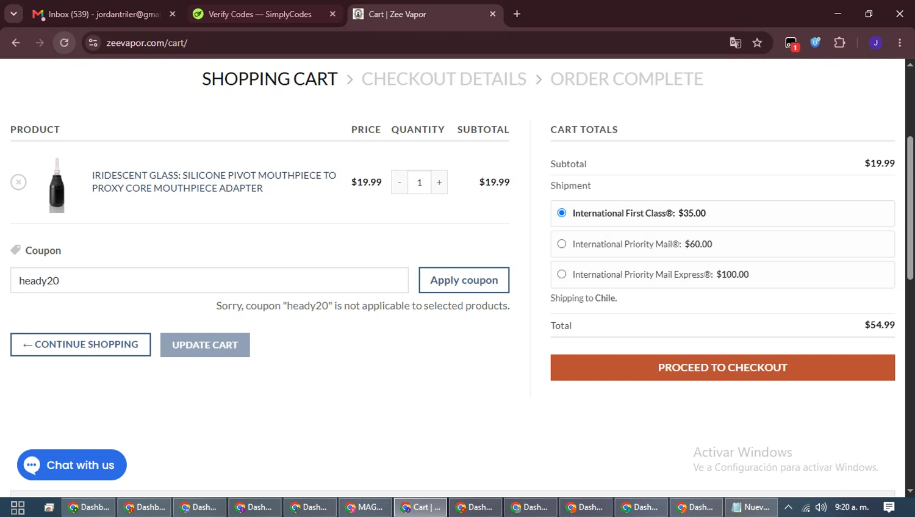
Task: Translate this page icon
Action: click(736, 43)
